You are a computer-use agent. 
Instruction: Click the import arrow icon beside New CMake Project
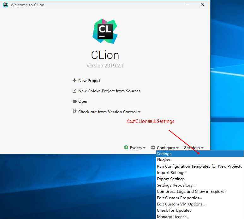74,91
